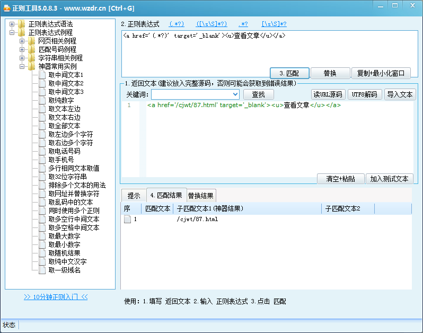Click the folder icon beside 匹配号码例程

coord(31,49)
